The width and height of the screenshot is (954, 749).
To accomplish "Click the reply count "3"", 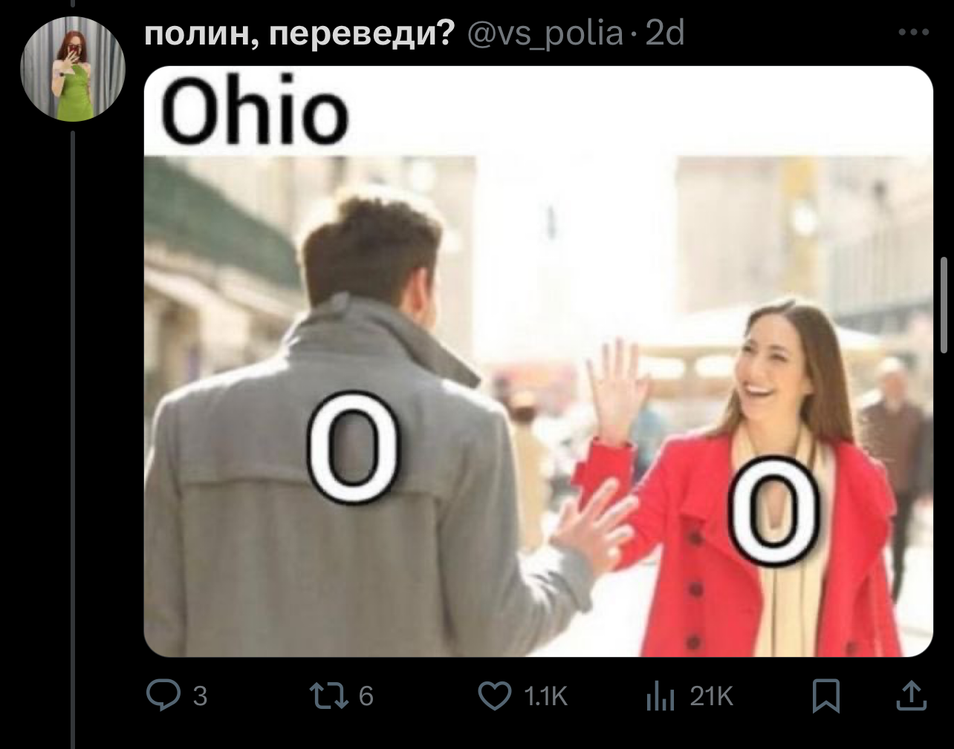I will [x=200, y=696].
